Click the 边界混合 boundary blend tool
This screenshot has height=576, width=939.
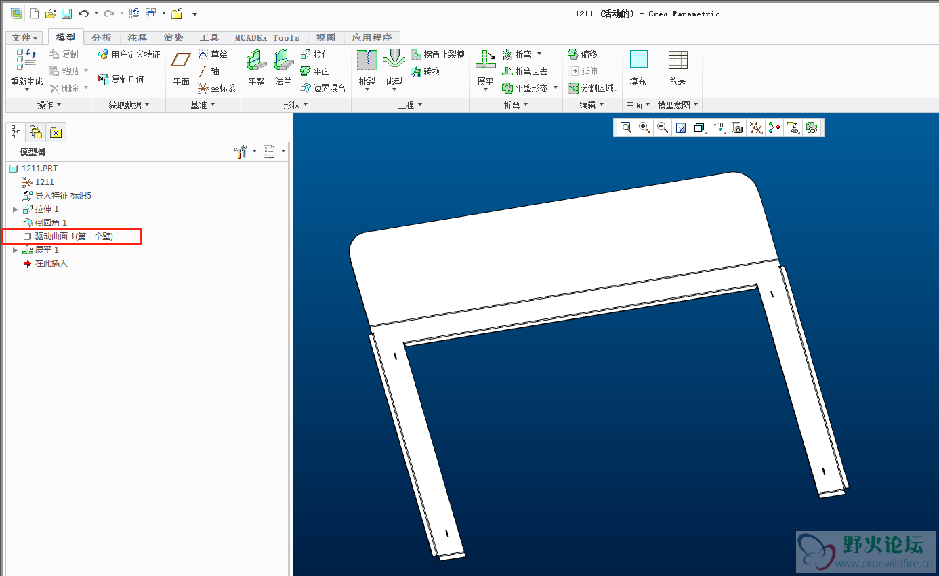pyautogui.click(x=323, y=88)
